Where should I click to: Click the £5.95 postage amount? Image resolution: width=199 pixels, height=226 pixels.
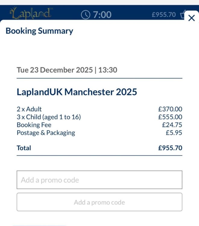click(174, 133)
